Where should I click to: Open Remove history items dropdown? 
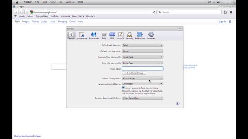[x=142, y=78]
